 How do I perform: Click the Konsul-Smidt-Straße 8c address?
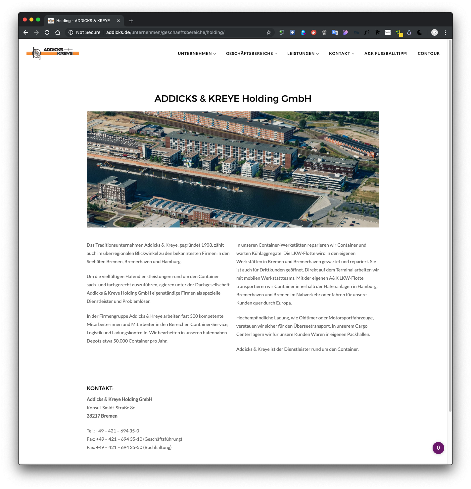tap(111, 408)
